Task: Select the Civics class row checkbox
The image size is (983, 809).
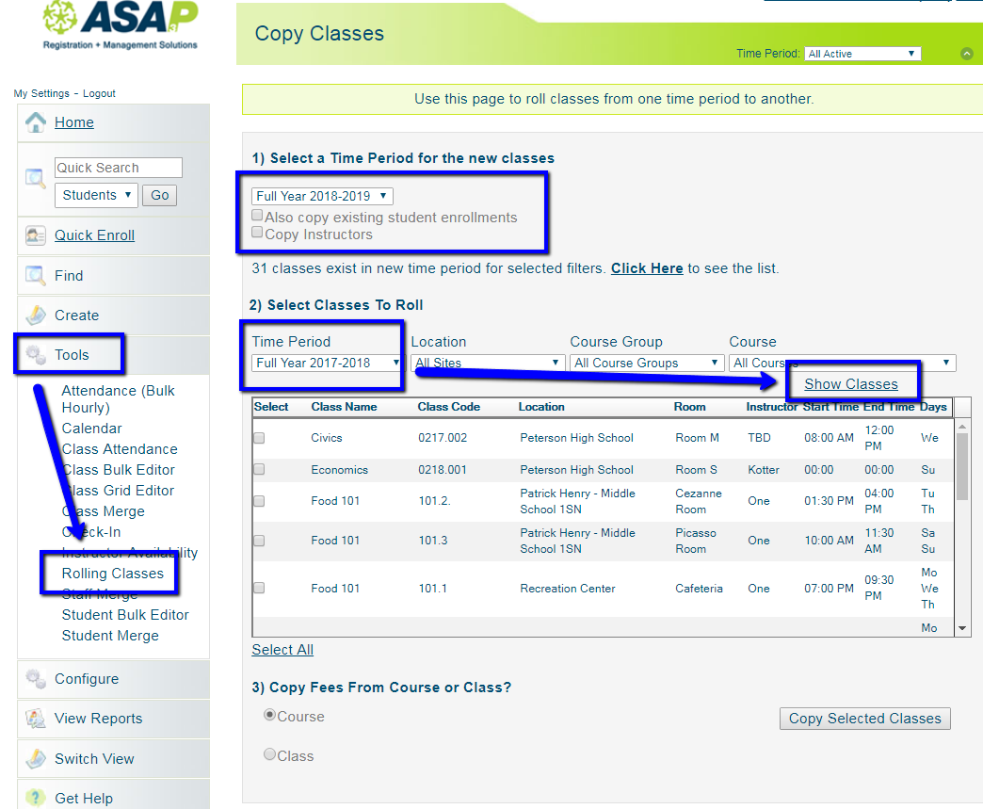Action: [x=259, y=438]
